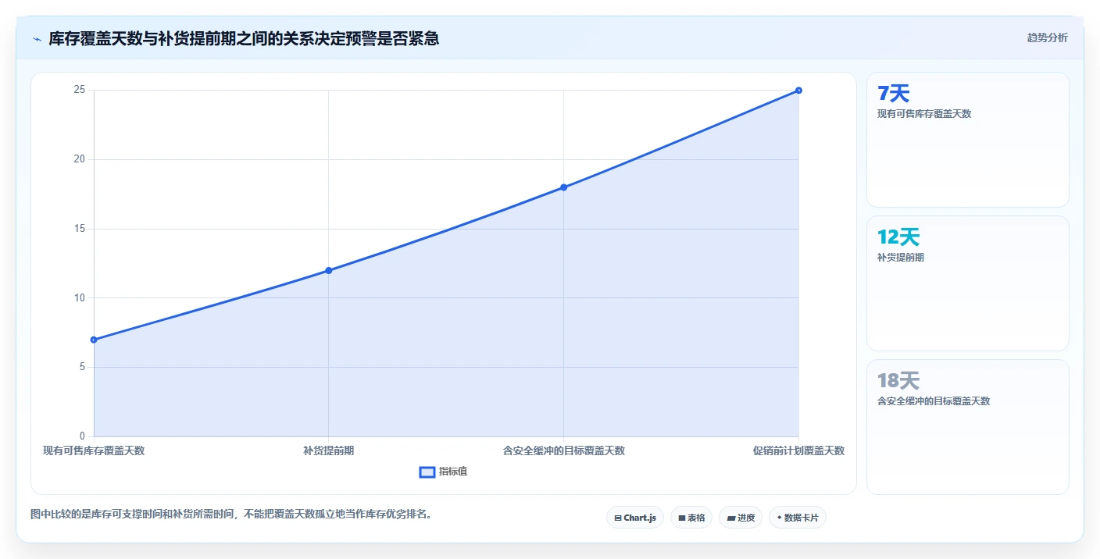Open the 18天 stat card
This screenshot has height=559, width=1100.
(968, 427)
